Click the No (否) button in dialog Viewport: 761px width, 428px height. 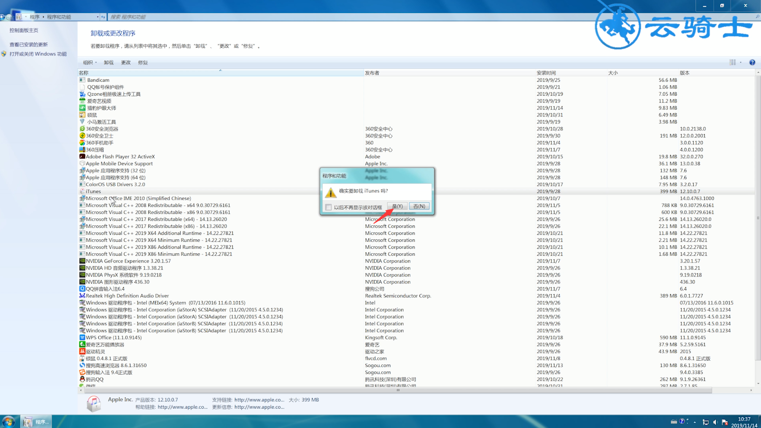(x=419, y=206)
